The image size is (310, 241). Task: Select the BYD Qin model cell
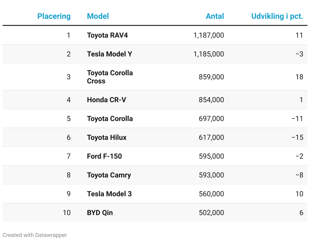(x=100, y=213)
